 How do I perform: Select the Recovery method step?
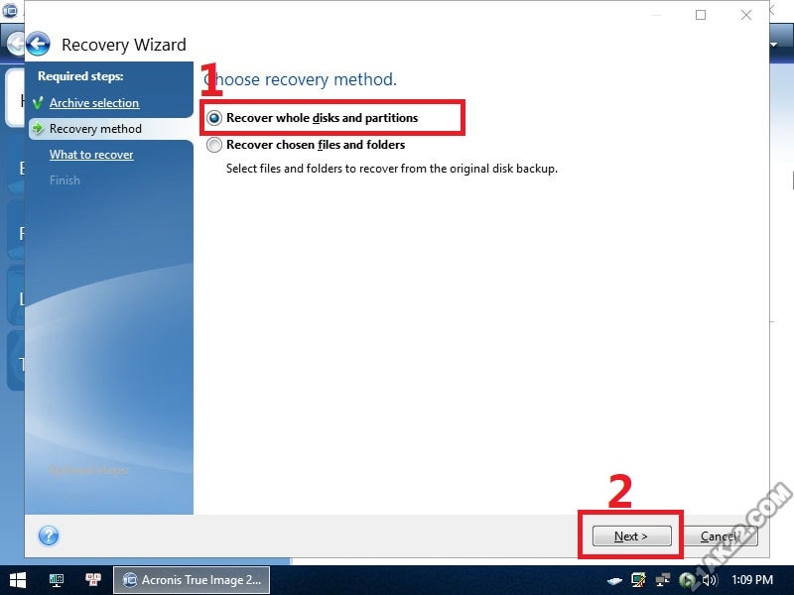[95, 129]
